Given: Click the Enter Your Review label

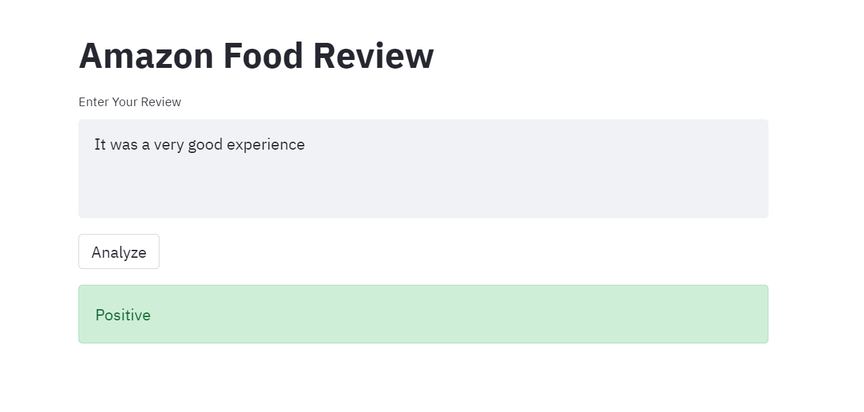Looking at the screenshot, I should 129,102.
